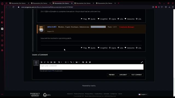React LOL to nitocris83 comment
The width and height of the screenshot is (175, 98).
pyautogui.click(x=139, y=48)
